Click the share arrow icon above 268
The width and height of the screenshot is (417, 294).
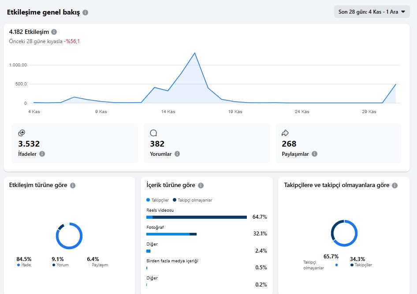285,133
